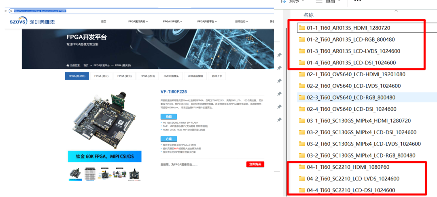Open folder 03-2_Ti60_SC130GS_MIPIx4_LCD-DSI_1024600
The width and height of the screenshot is (437, 197).
pos(357,133)
